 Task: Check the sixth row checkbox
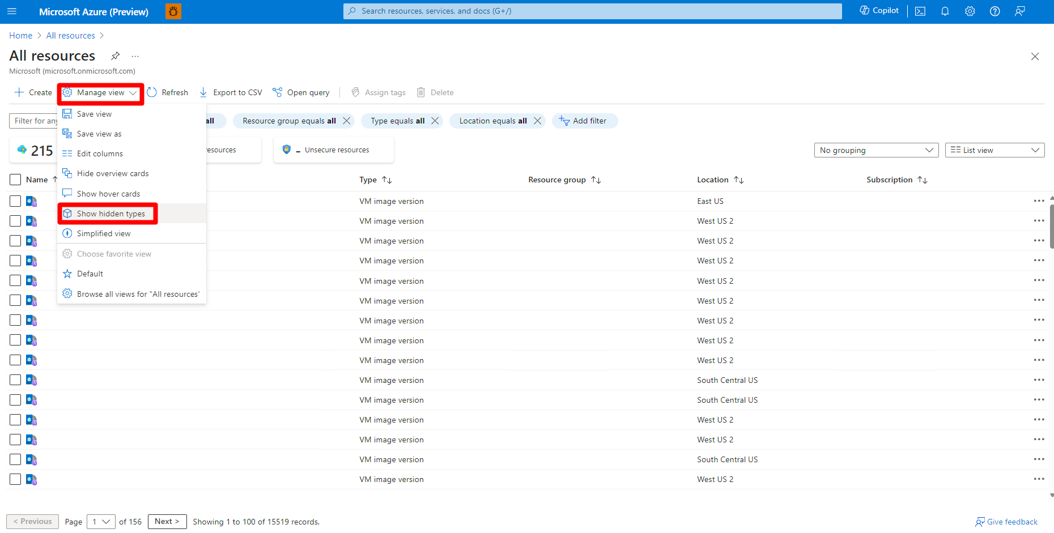15,300
